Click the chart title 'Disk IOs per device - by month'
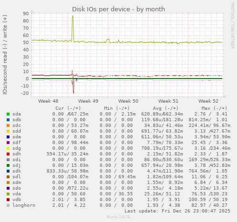The image size is (237, 222). click(x=118, y=9)
